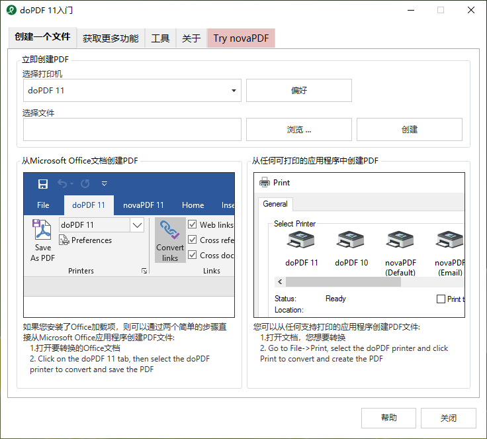Click the Save As PDF icon
Image resolution: width=487 pixels, height=439 pixels.
[42, 230]
